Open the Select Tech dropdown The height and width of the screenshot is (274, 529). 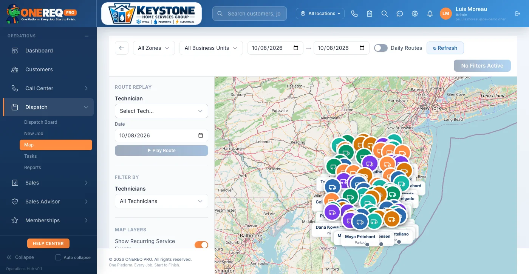161,111
